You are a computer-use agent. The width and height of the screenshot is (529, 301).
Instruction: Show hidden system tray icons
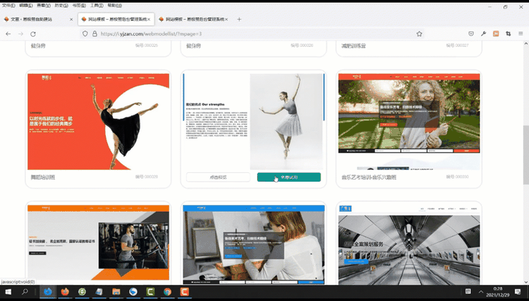point(481,291)
